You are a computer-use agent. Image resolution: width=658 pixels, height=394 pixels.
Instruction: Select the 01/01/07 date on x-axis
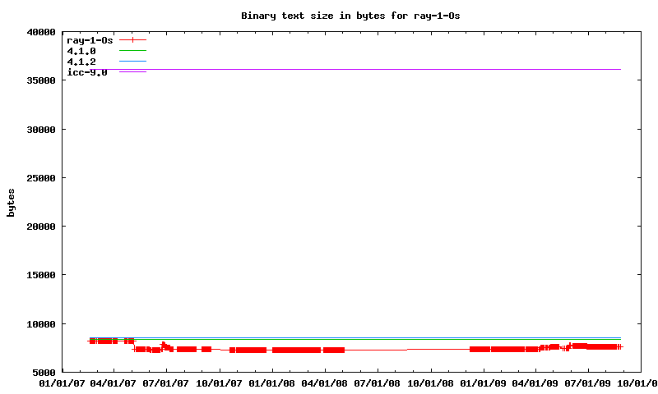tap(62, 383)
